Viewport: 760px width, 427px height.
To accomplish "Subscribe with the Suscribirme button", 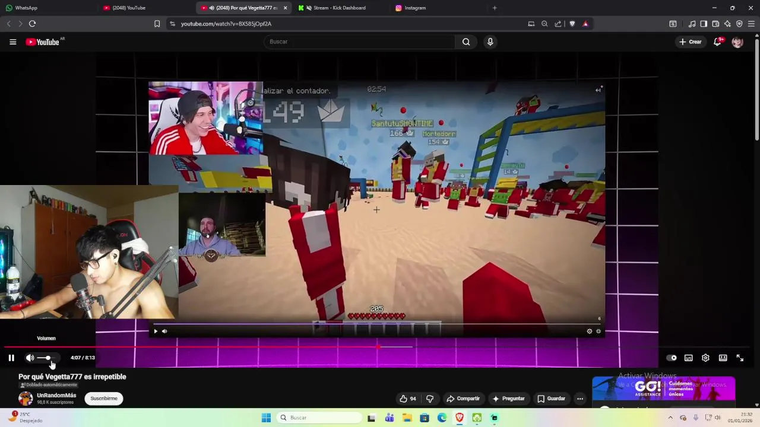I will pos(104,399).
